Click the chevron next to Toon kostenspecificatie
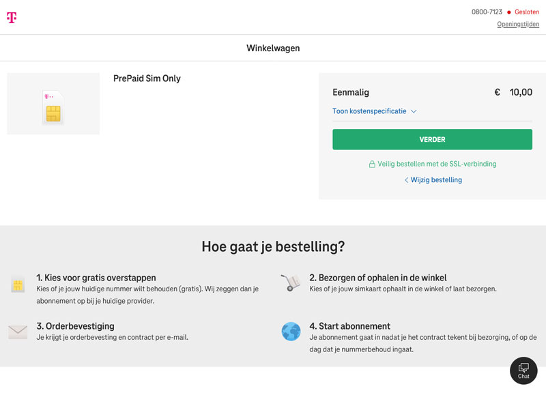 [x=414, y=111]
